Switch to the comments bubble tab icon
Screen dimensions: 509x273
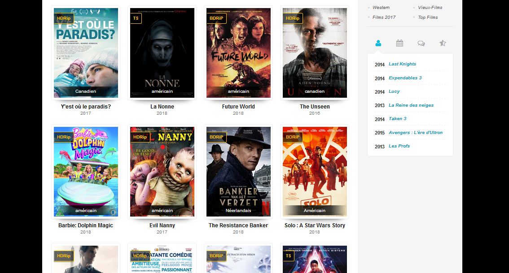[421, 43]
